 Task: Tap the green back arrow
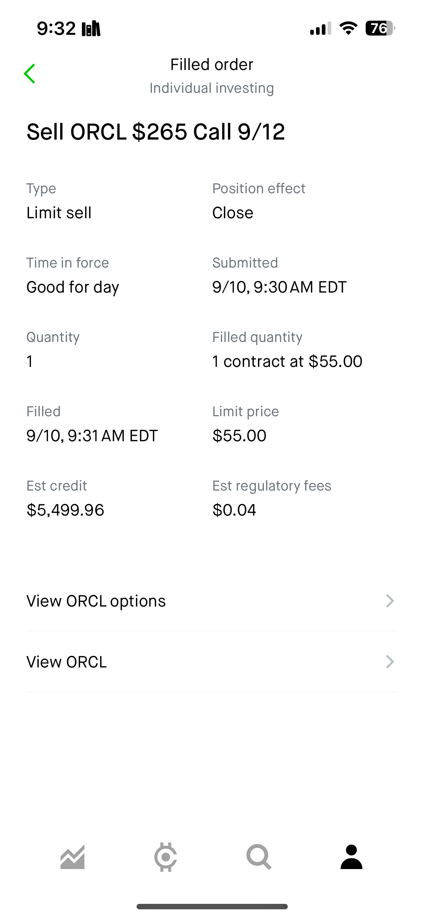click(x=29, y=74)
